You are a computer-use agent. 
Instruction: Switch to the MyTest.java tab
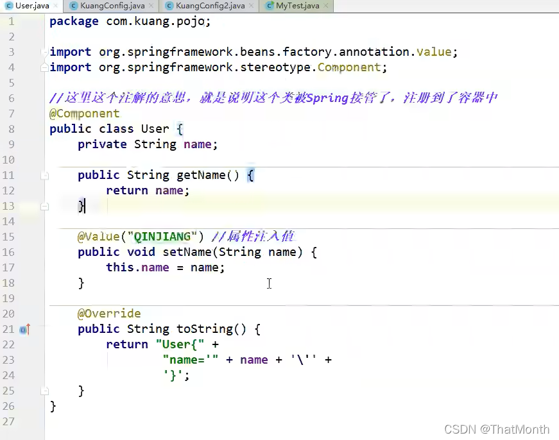tap(297, 6)
